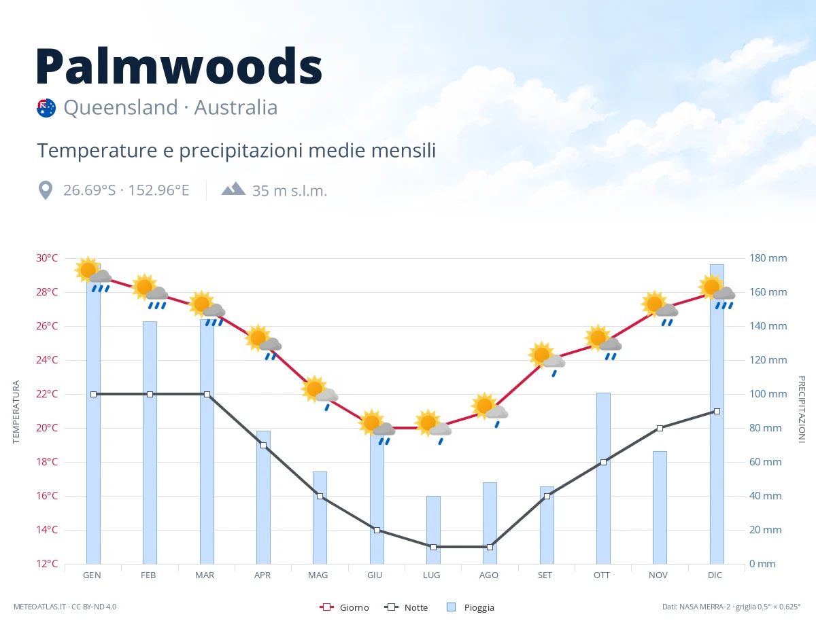Click the APR weather icon
816x625 pixels.
point(263,342)
